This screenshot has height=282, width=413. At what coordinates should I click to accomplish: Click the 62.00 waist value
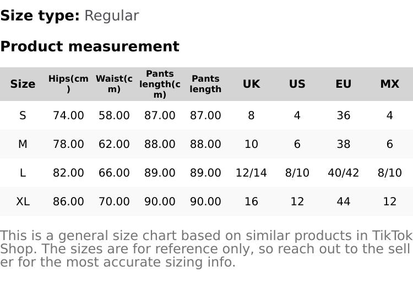click(x=114, y=144)
